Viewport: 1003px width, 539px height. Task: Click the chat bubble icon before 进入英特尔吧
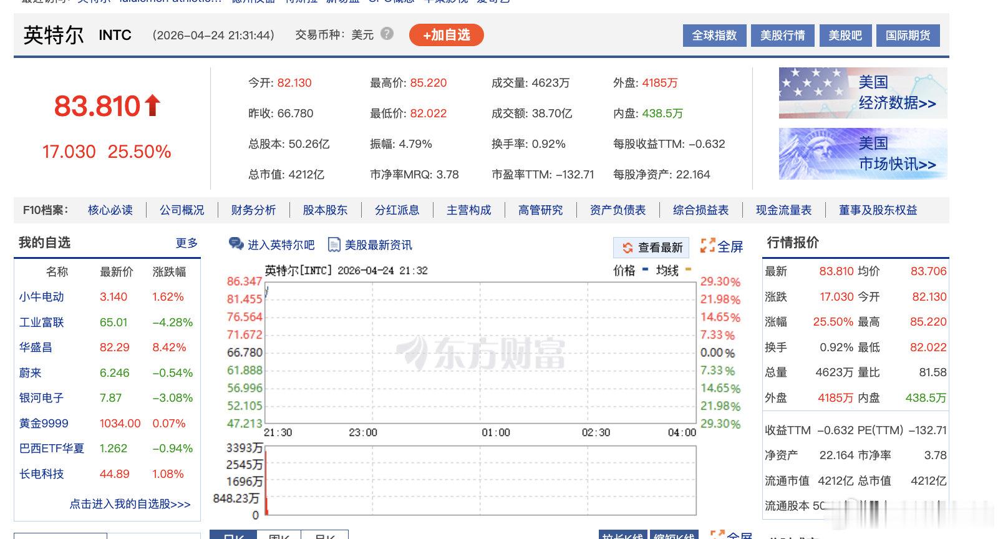(x=236, y=244)
